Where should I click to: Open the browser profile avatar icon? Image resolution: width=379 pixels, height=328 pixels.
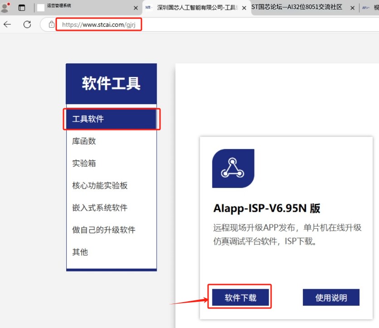coord(5,8)
